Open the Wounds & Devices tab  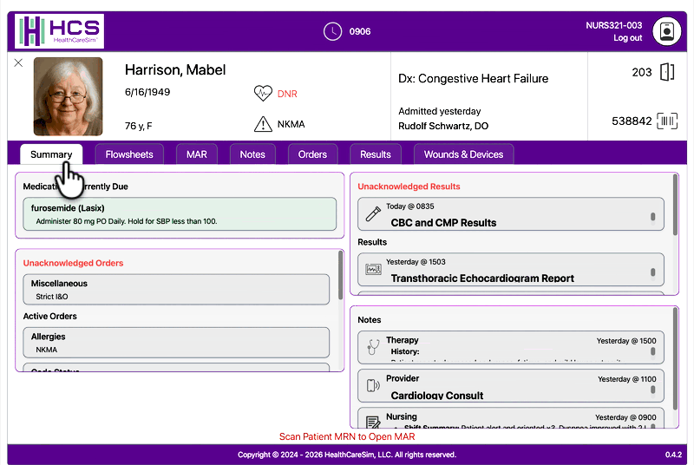coord(463,154)
